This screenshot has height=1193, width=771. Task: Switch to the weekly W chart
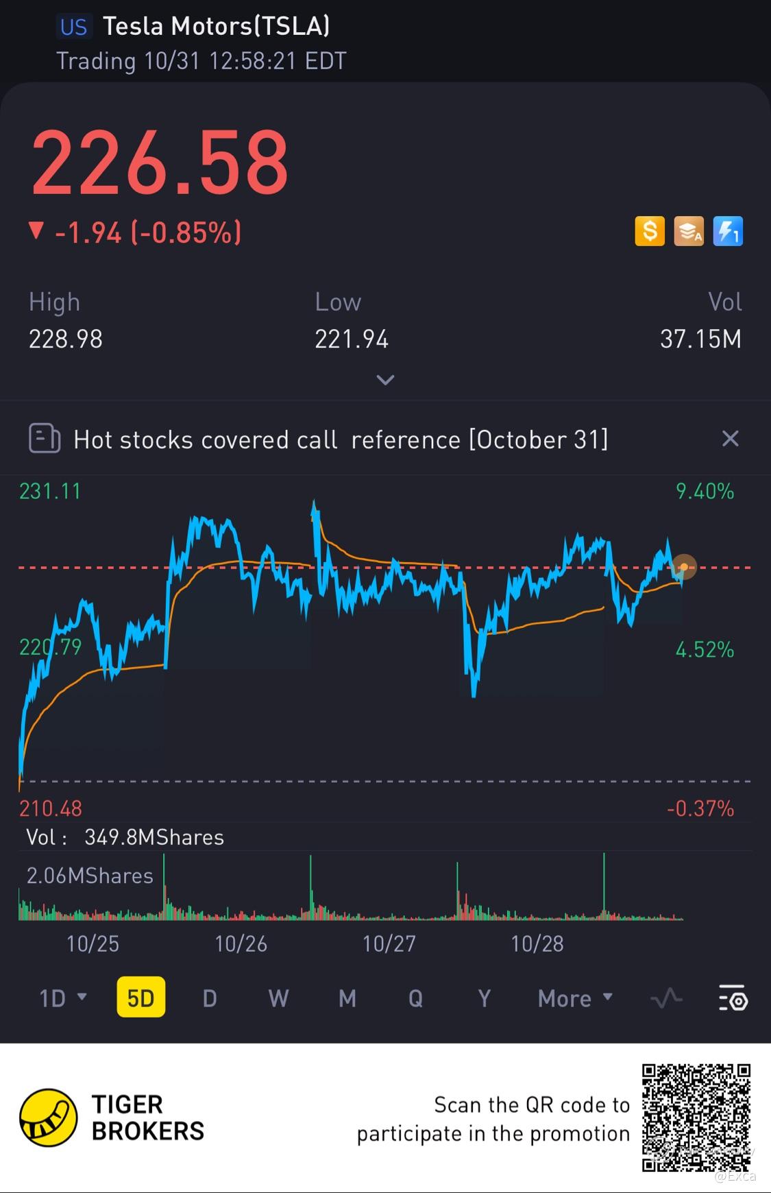pos(278,998)
